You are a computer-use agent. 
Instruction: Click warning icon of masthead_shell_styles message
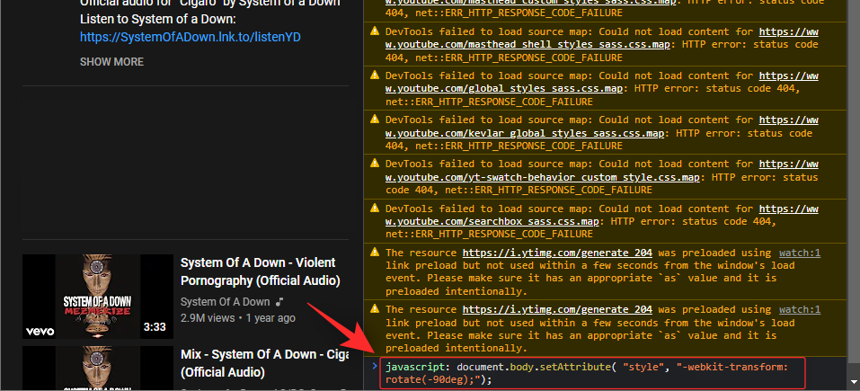click(x=375, y=31)
